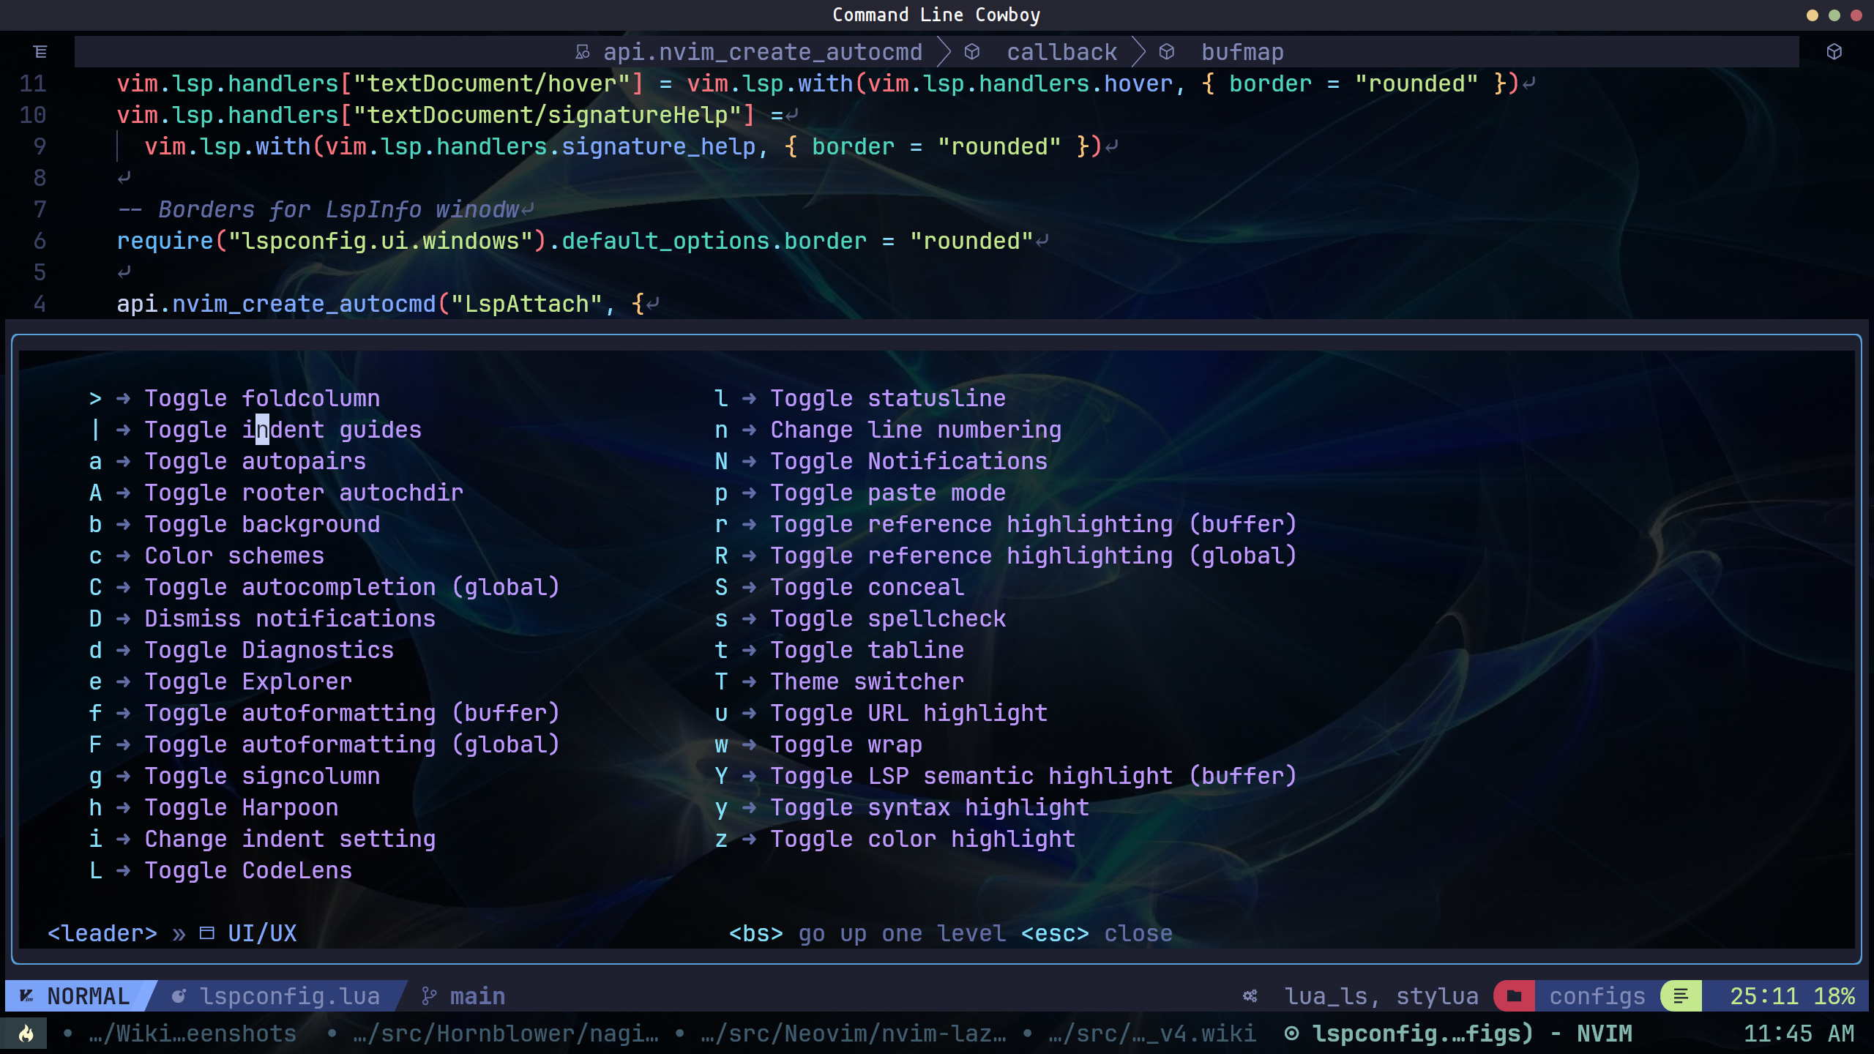Click the git branch icon beside main
The image size is (1874, 1054).
tap(429, 996)
